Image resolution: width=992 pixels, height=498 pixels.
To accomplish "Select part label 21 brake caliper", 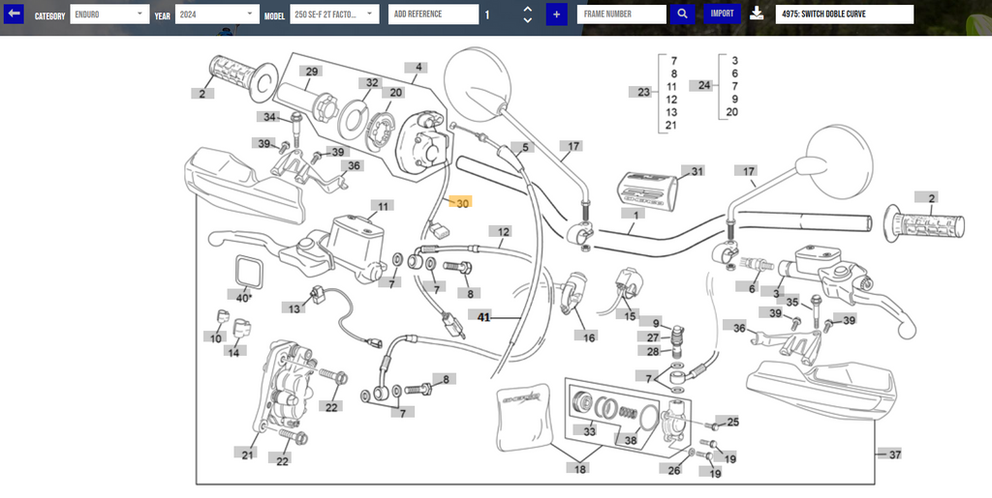I will coord(247,454).
